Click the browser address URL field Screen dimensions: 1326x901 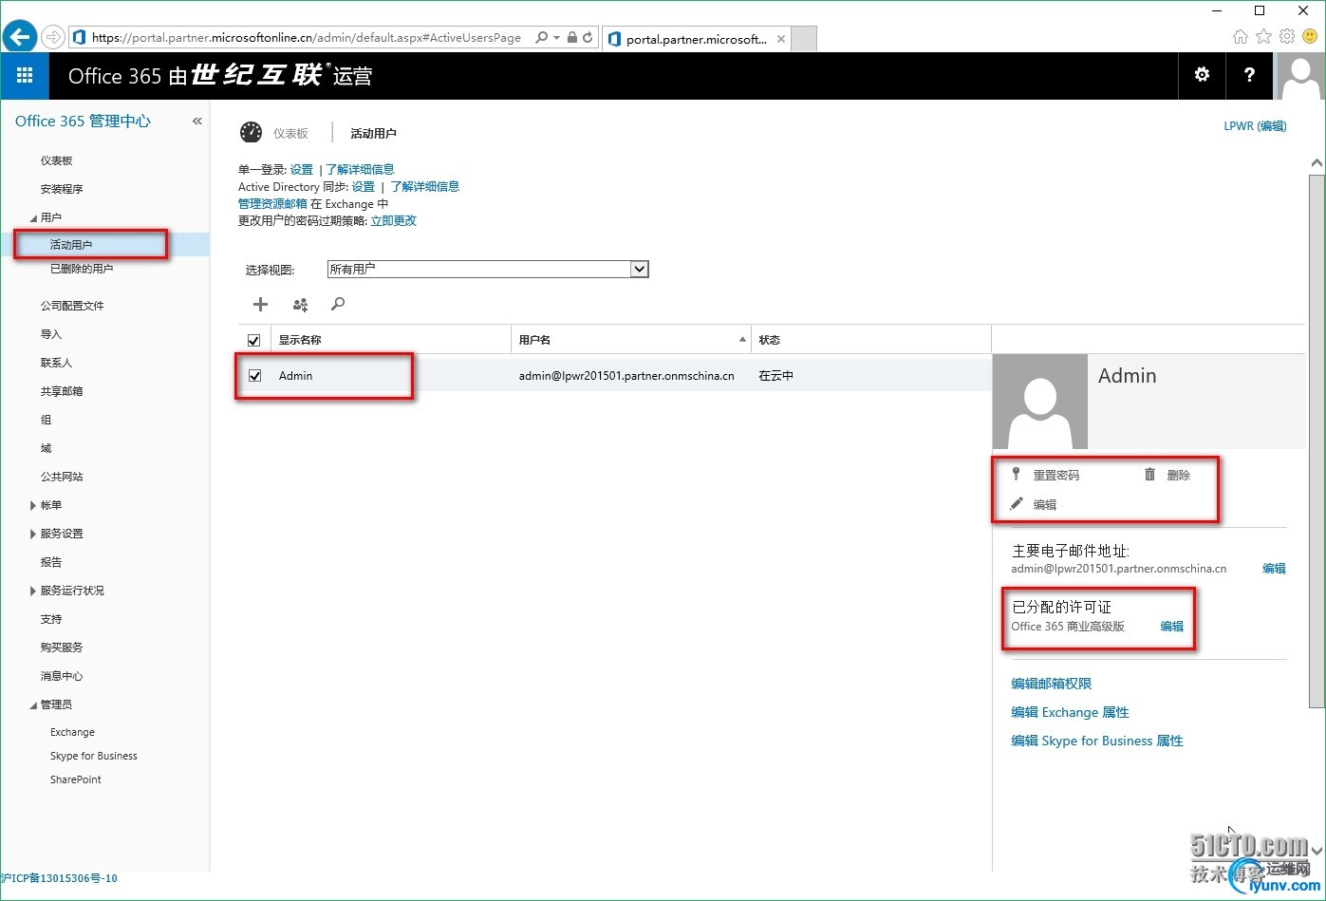(x=306, y=38)
